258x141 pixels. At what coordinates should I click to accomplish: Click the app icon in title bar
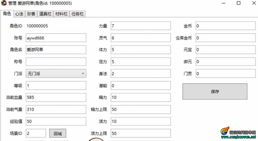pos(4,3)
